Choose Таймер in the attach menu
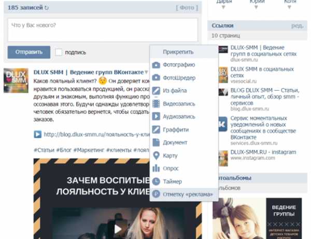Screen dimensions: 311x239 coord(184,181)
